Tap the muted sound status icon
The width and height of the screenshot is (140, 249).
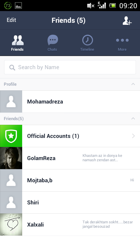[x=91, y=6]
